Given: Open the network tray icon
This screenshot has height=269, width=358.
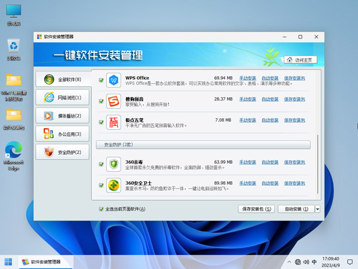Looking at the screenshot, I should coord(298,262).
